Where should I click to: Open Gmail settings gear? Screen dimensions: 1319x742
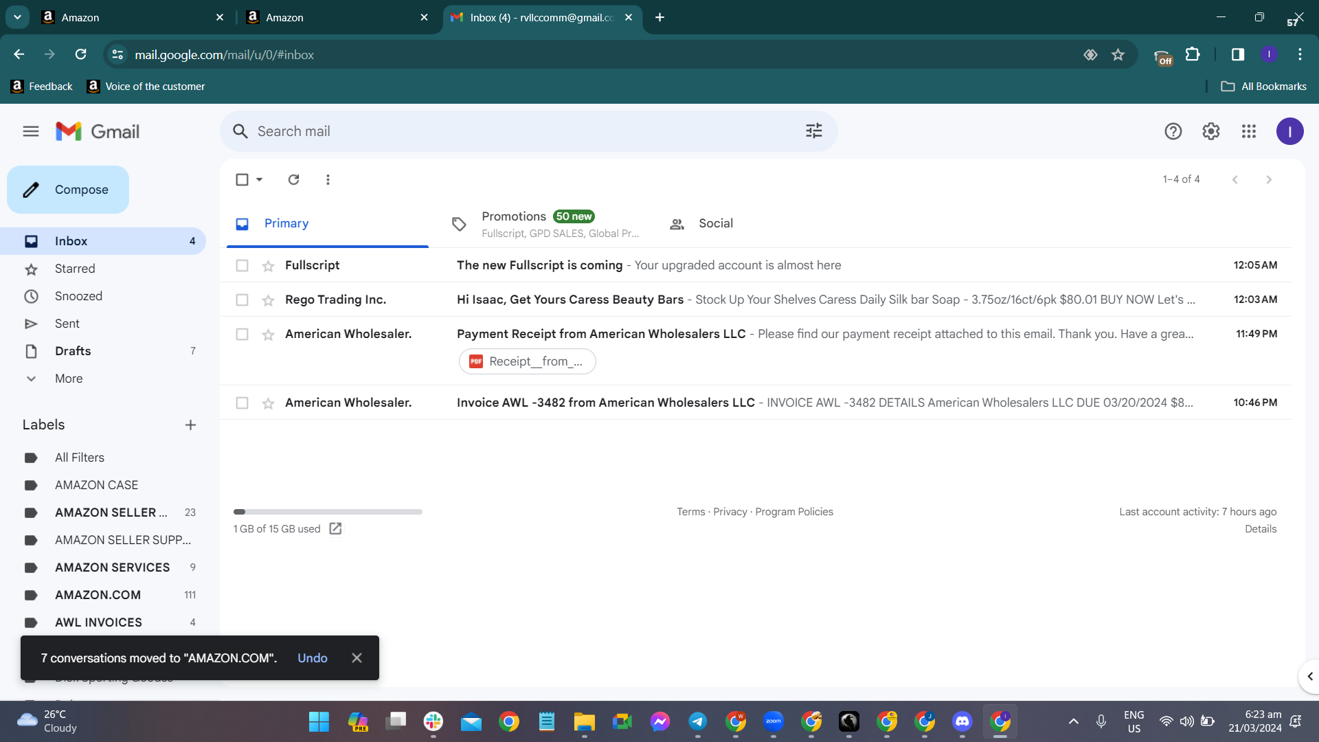coord(1211,131)
